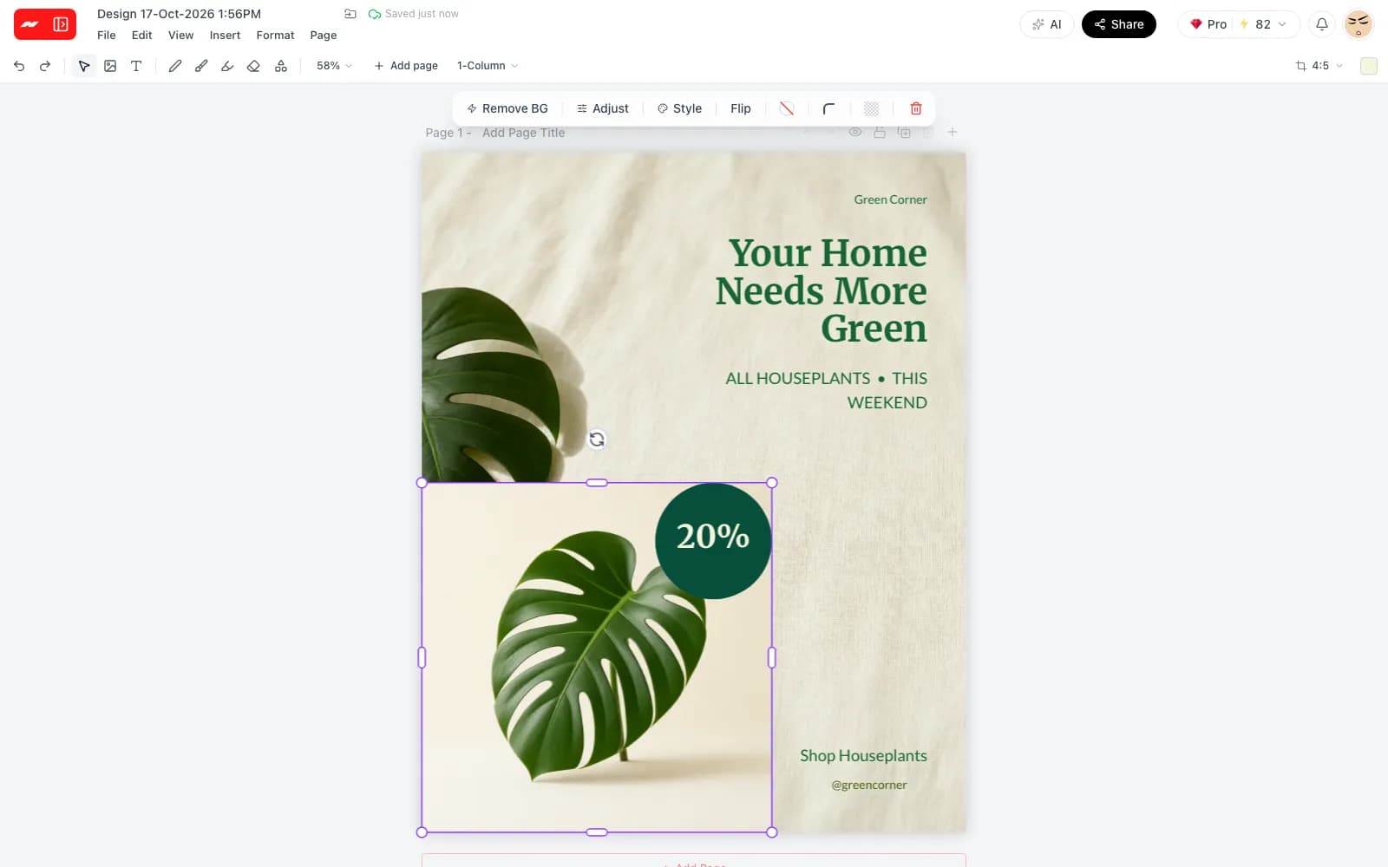The width and height of the screenshot is (1388, 867).
Task: Click the Add page button
Action: 406,66
